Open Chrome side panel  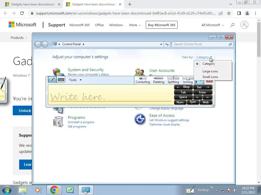239,13
